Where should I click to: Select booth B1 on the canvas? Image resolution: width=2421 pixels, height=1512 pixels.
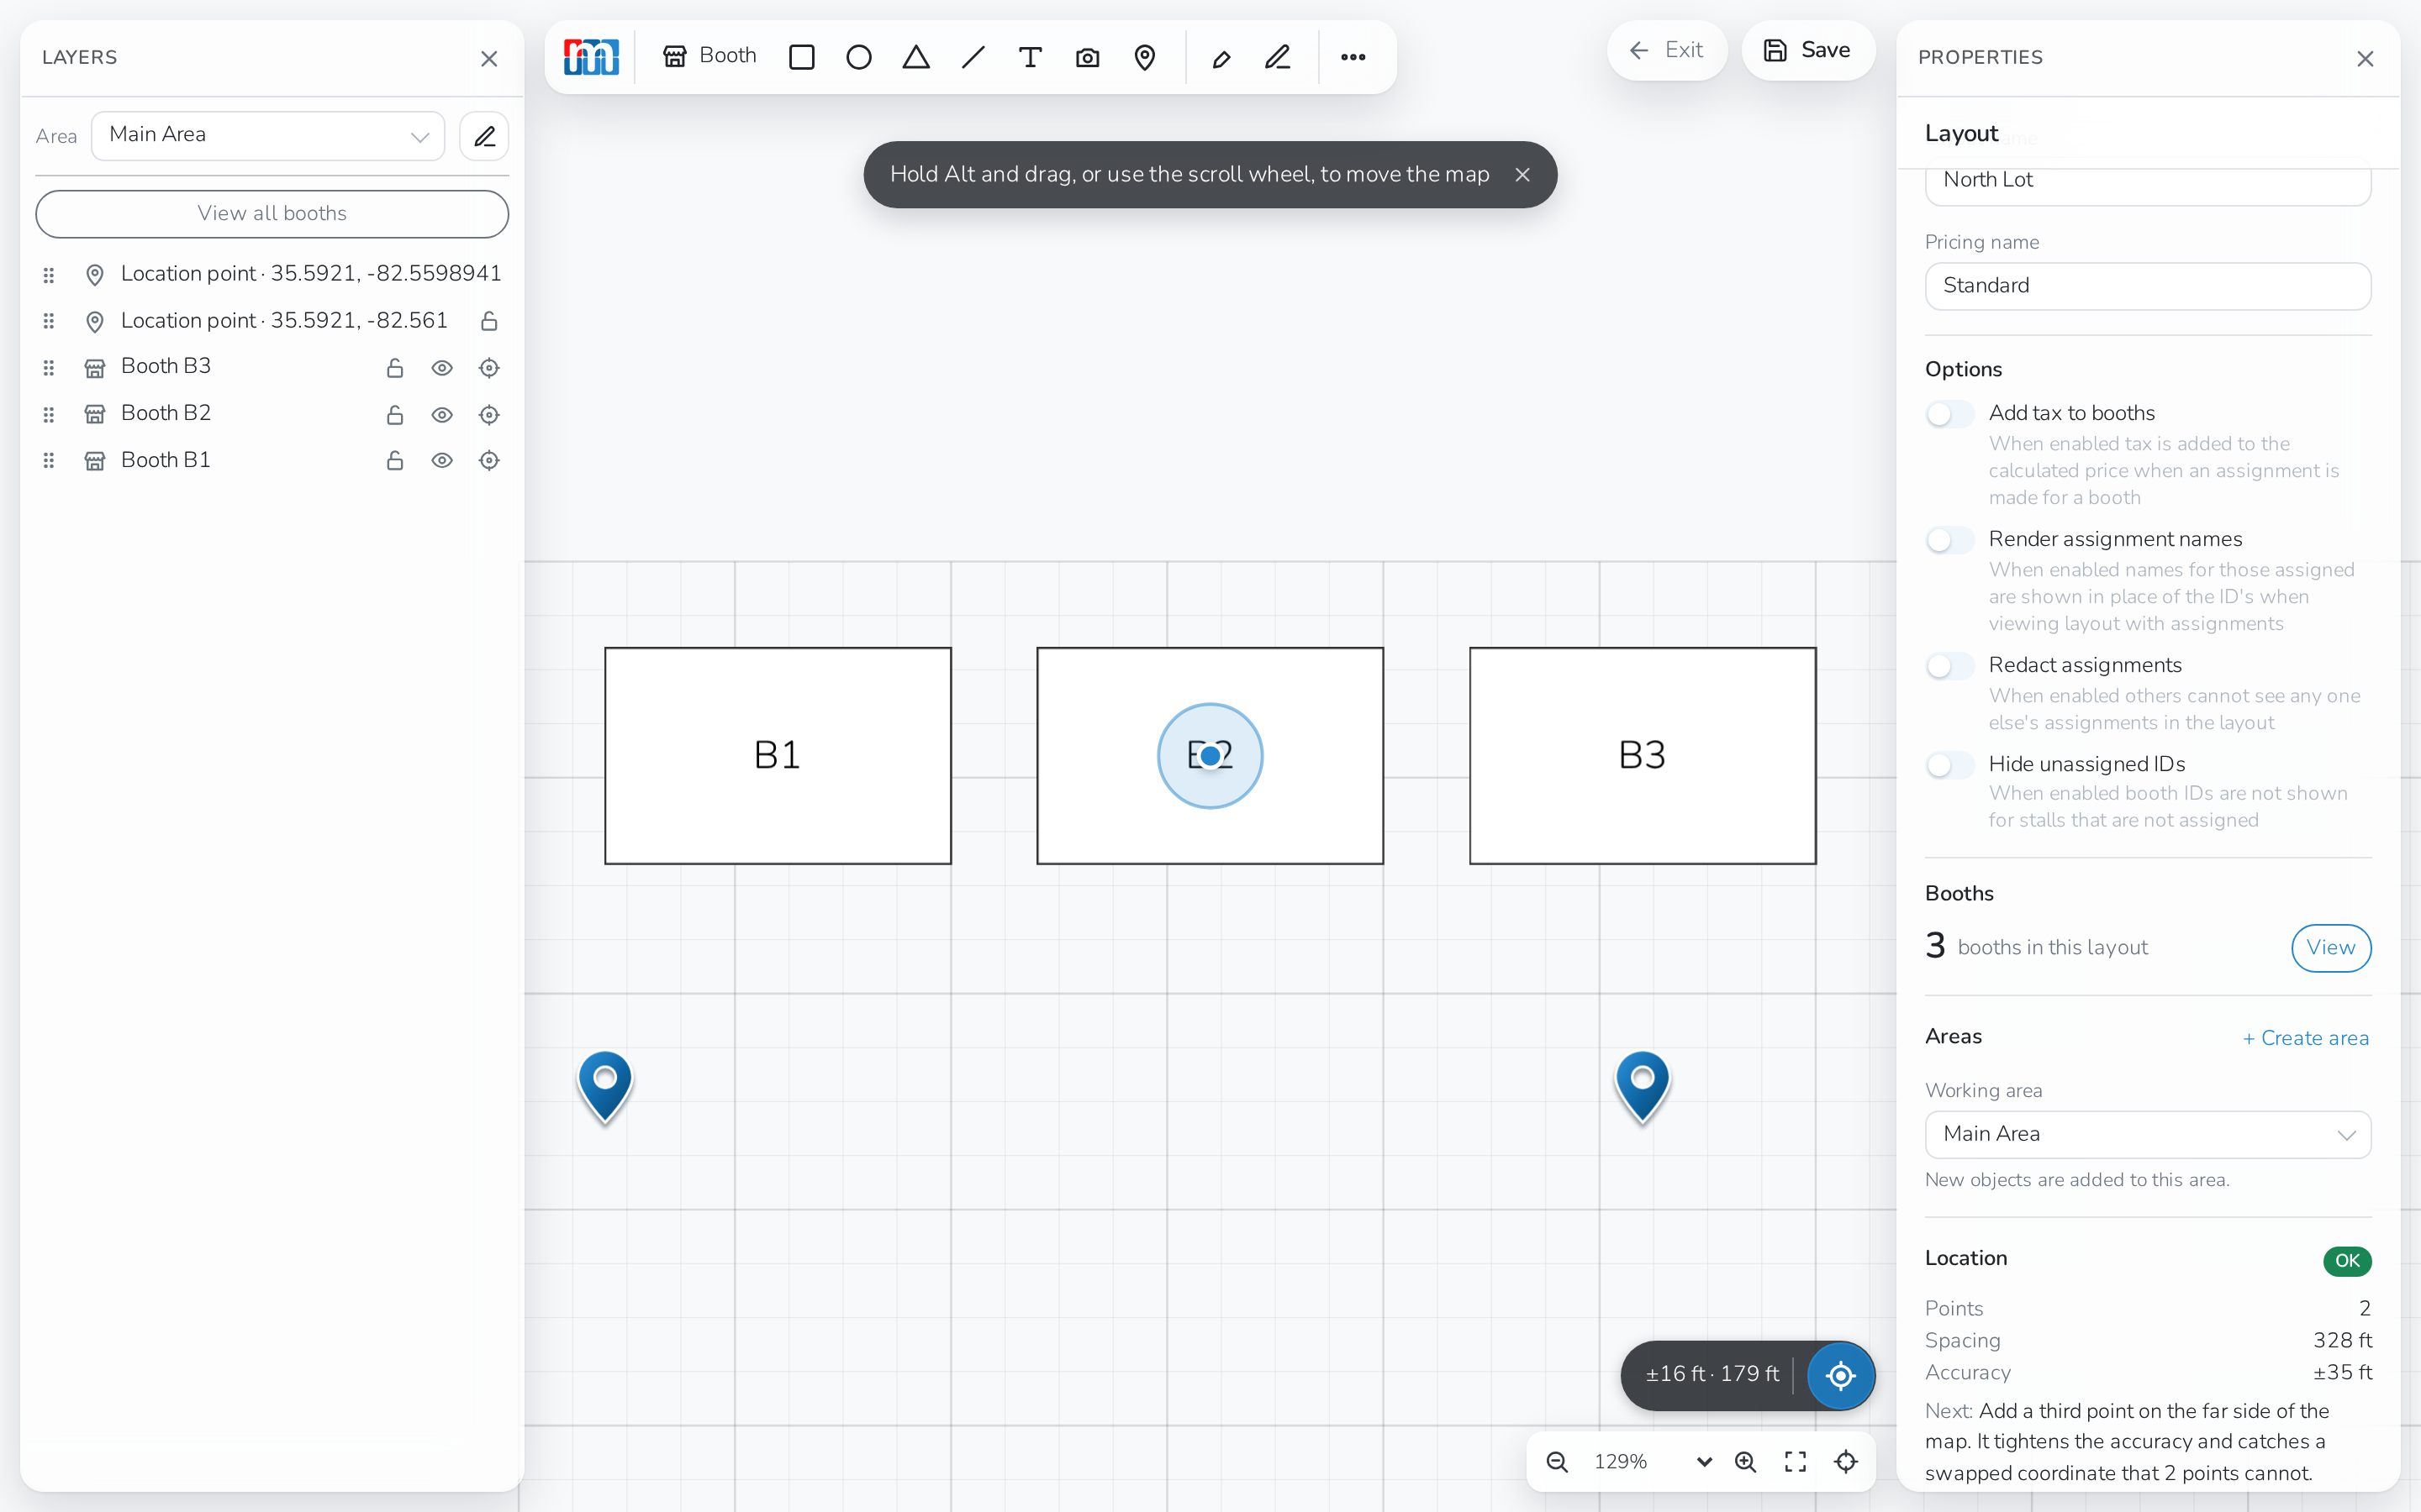(x=778, y=755)
